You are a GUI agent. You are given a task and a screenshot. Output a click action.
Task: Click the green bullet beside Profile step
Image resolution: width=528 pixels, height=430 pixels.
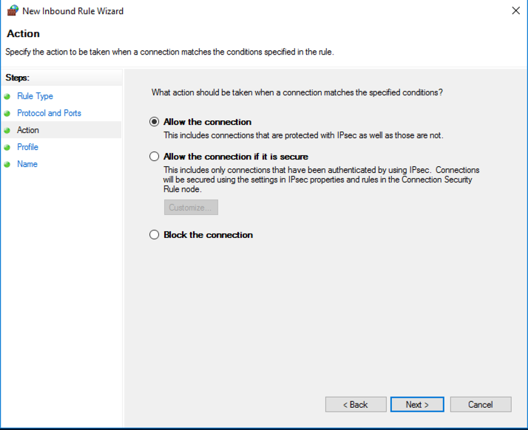coord(7,148)
